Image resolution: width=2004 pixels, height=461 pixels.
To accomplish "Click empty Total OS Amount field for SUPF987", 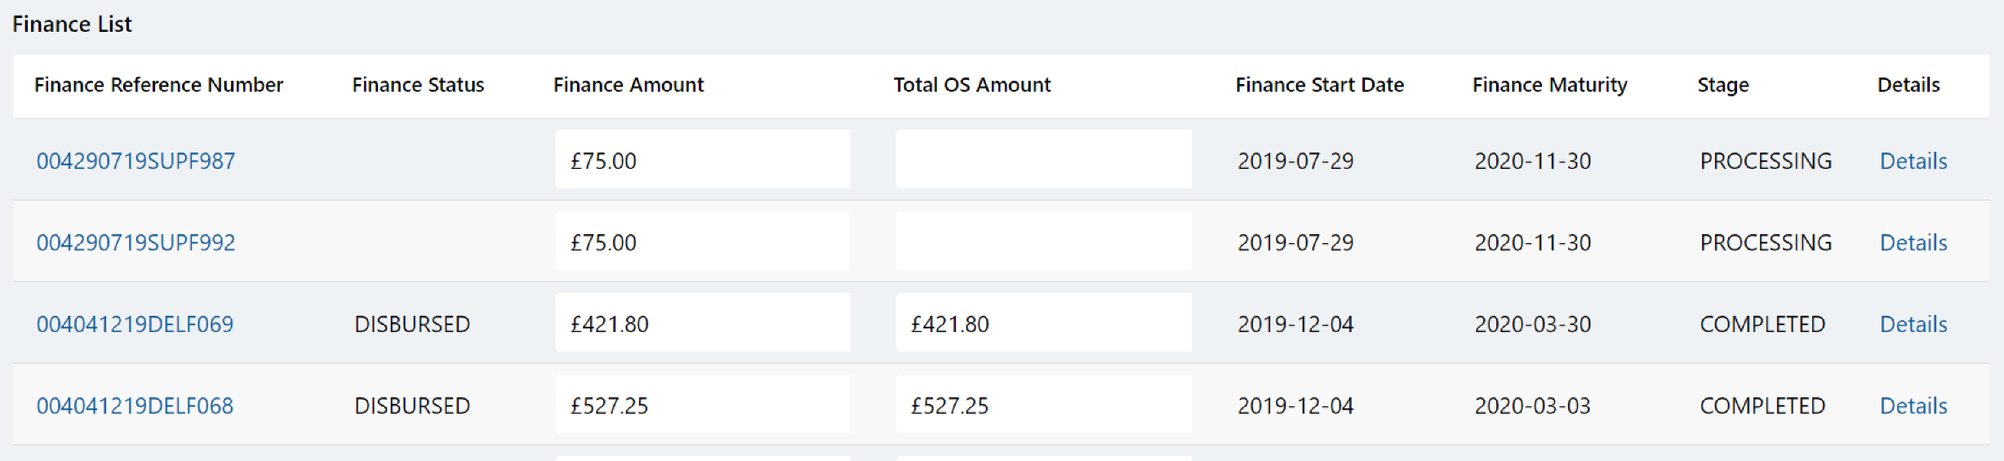I will (1042, 160).
